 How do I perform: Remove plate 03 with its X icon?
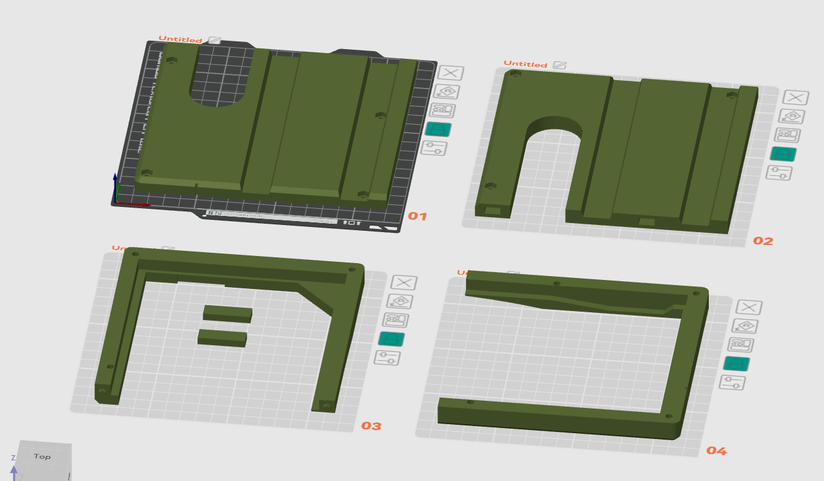(x=404, y=283)
